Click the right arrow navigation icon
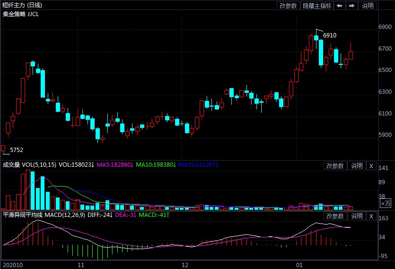Image resolution: width=395 pixels, height=269 pixels. 351,6
